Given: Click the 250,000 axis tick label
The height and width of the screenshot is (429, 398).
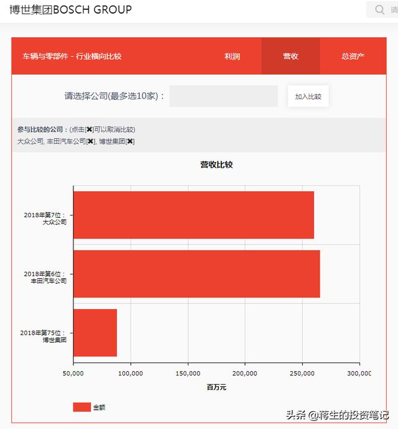Looking at the screenshot, I should pyautogui.click(x=302, y=373).
